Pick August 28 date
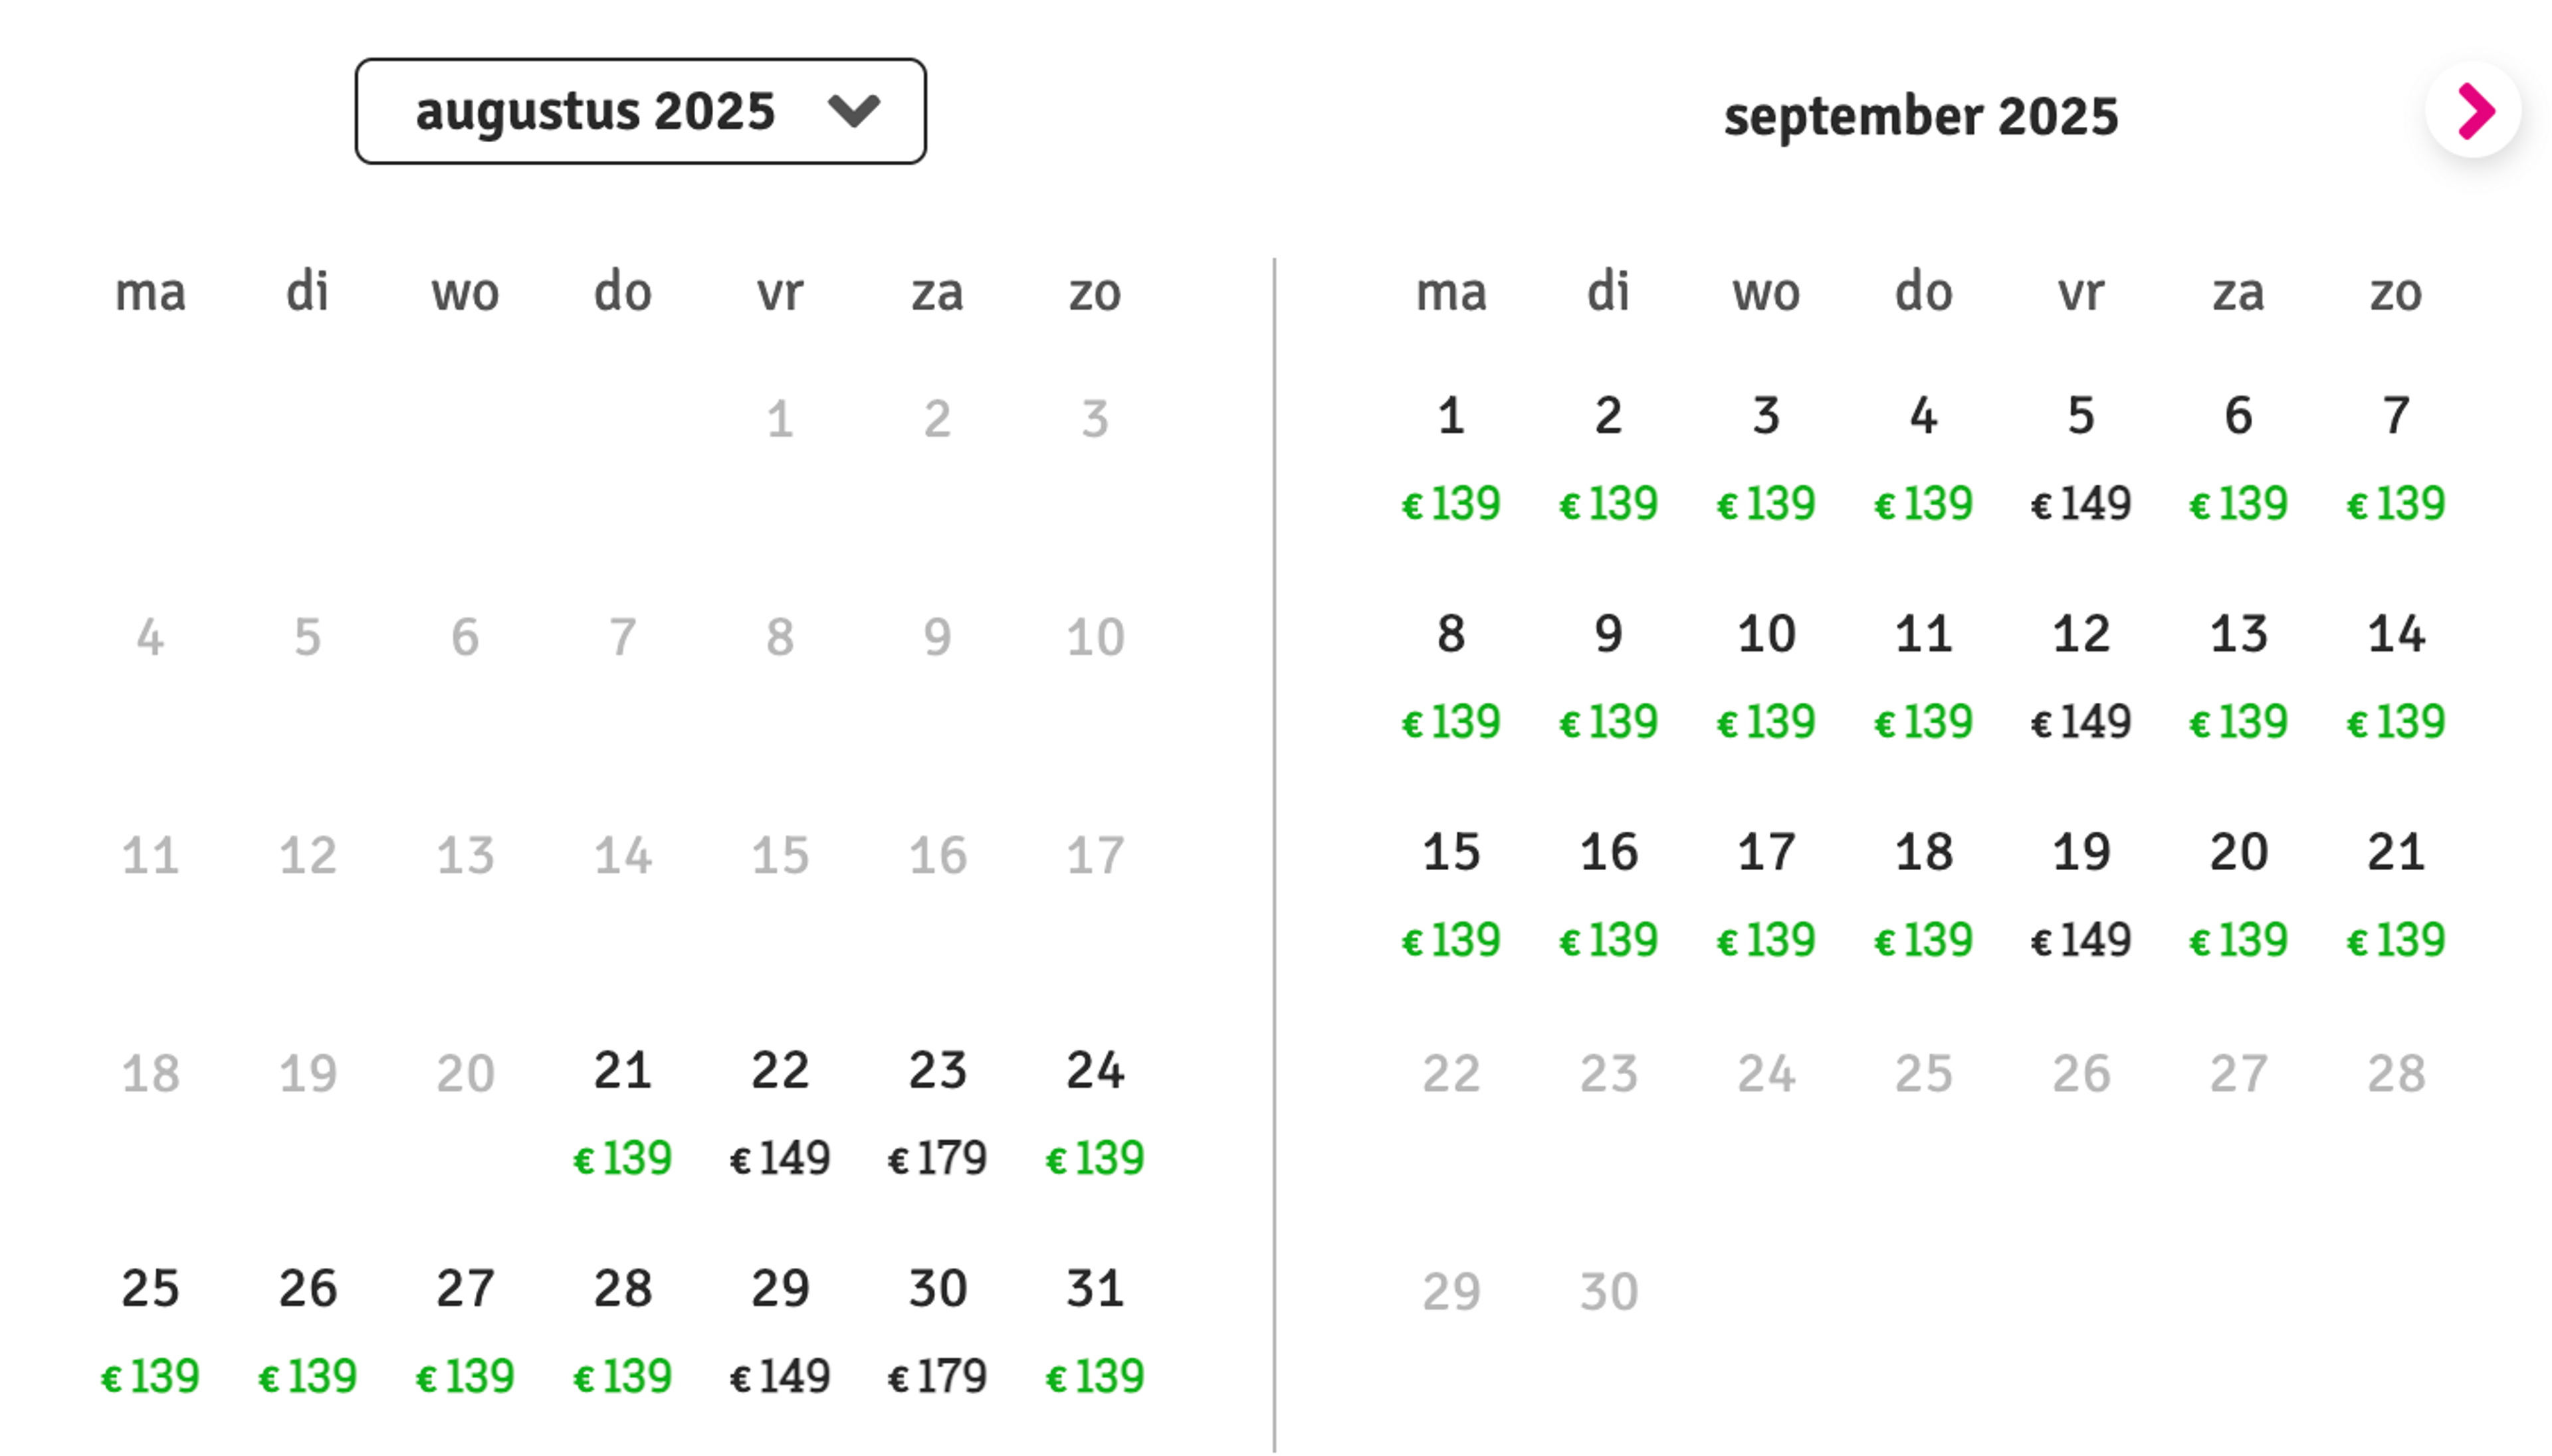The width and height of the screenshot is (2552, 1456). pyautogui.click(x=622, y=1330)
